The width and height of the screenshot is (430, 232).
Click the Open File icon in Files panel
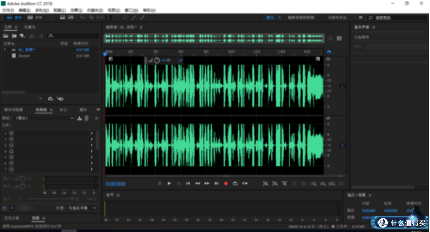6,36
